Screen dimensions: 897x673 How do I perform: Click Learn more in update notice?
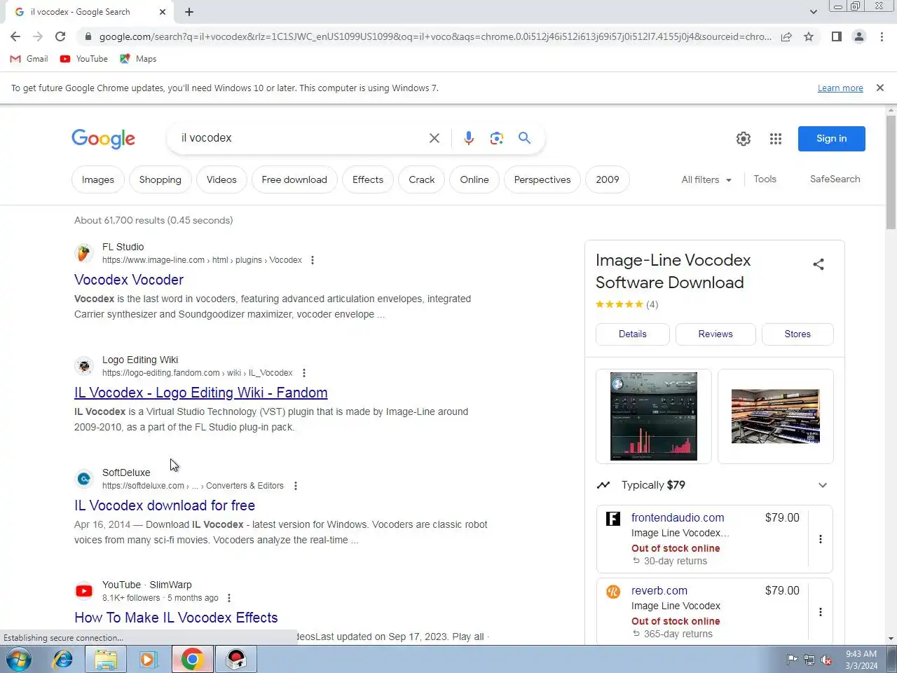click(x=840, y=88)
